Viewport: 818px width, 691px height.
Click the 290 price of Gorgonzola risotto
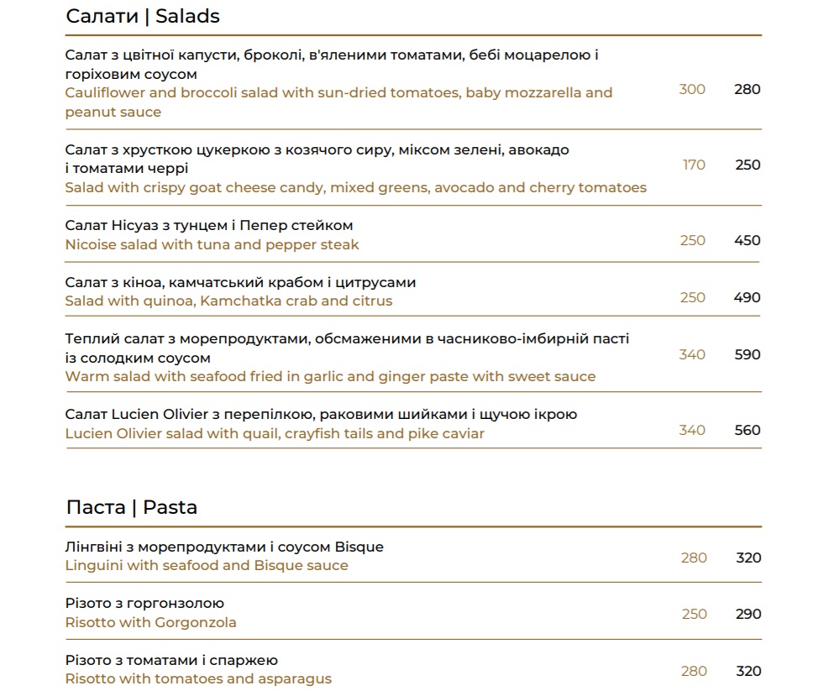[x=748, y=614]
